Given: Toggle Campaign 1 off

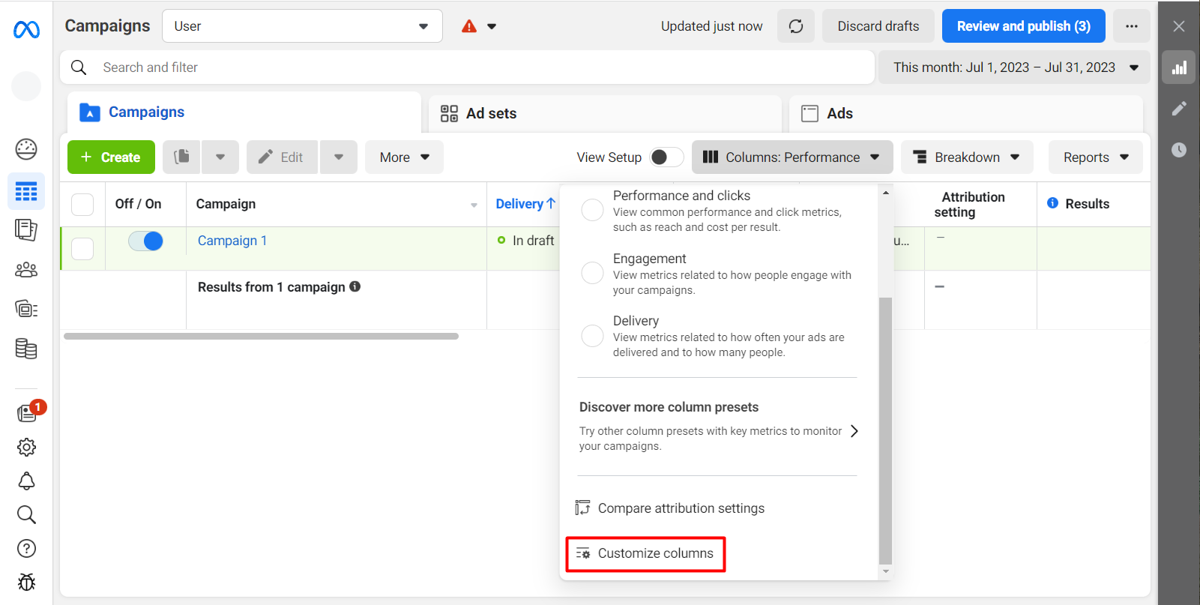Looking at the screenshot, I should pos(145,241).
